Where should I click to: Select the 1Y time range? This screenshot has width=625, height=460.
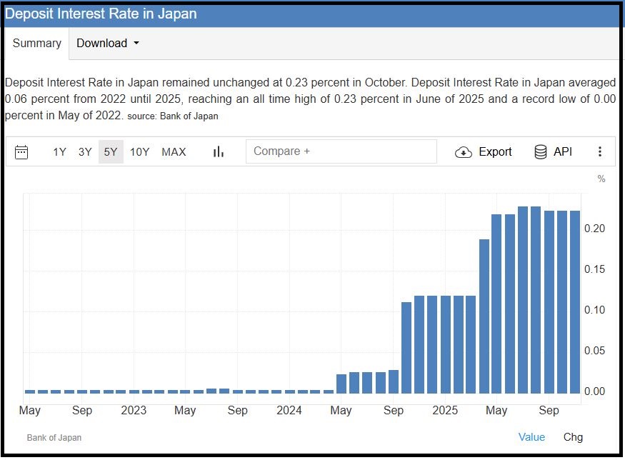click(59, 152)
